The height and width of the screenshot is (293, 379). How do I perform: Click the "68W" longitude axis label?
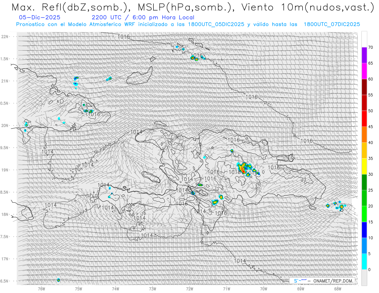click(338, 288)
